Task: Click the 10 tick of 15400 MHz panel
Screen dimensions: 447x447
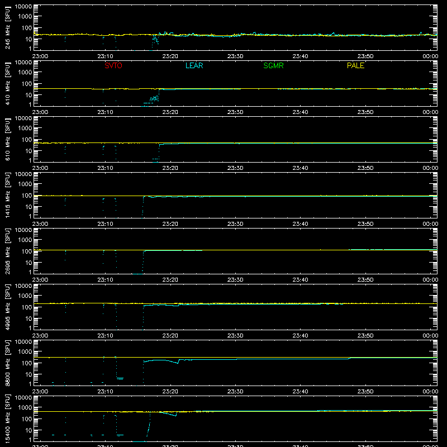Action: (28, 430)
